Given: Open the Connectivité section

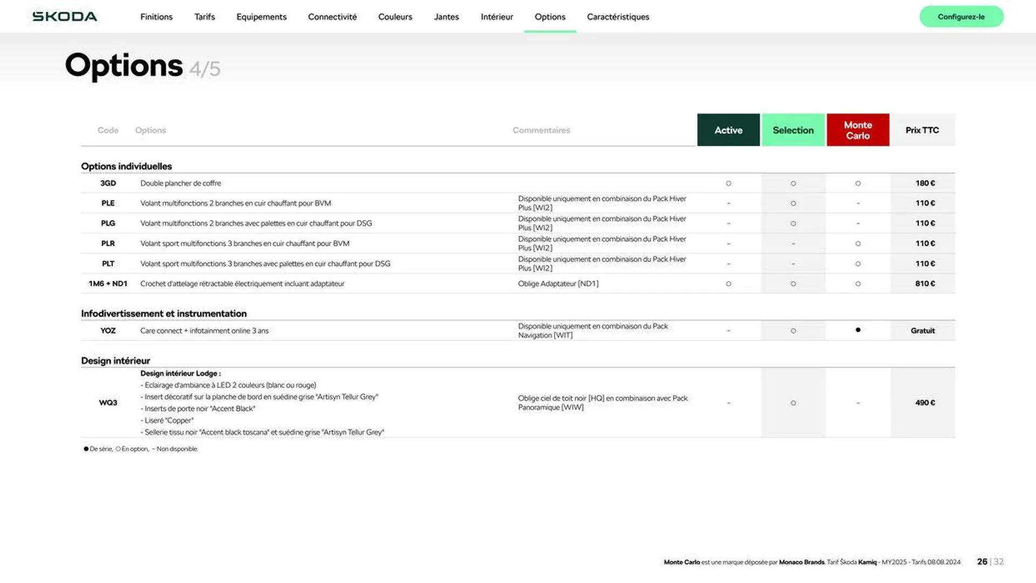Looking at the screenshot, I should pyautogui.click(x=332, y=16).
